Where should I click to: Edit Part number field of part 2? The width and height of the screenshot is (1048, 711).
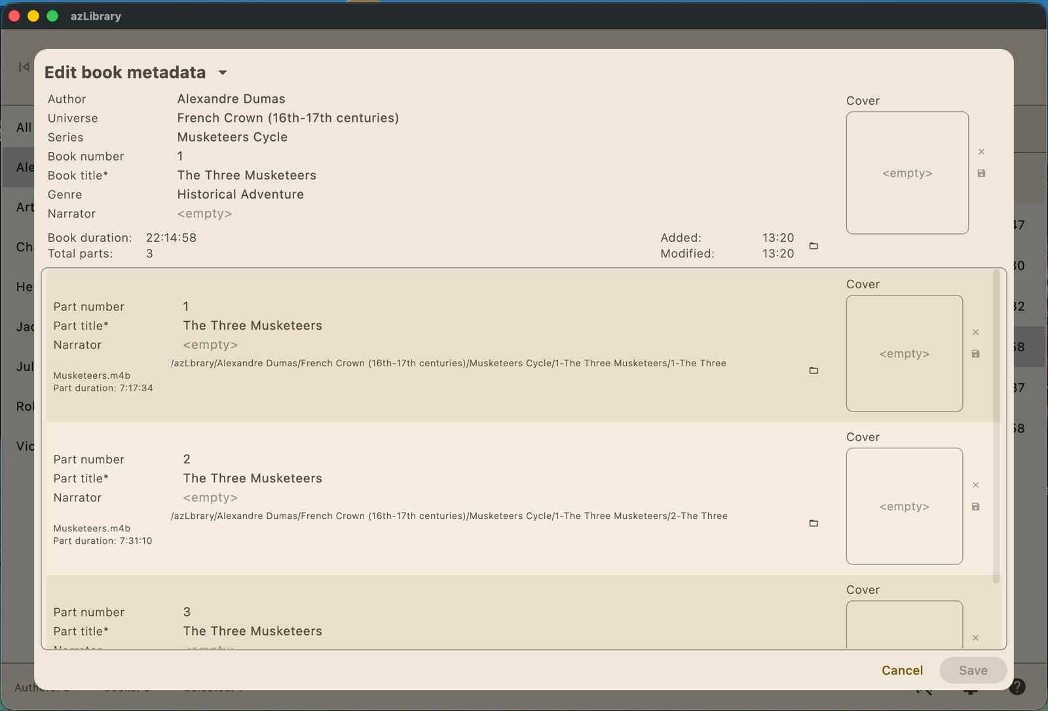[x=187, y=459]
